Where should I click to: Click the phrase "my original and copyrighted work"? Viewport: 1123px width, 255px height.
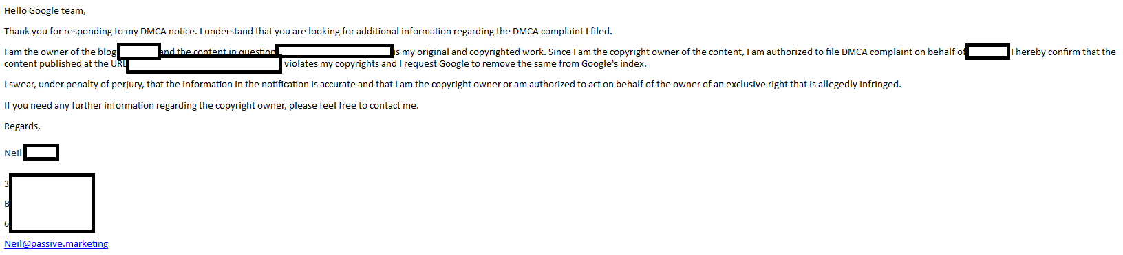pyautogui.click(x=473, y=52)
